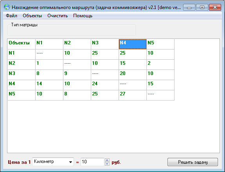Open the Файл menu
225x172 pixels.
(x=11, y=16)
